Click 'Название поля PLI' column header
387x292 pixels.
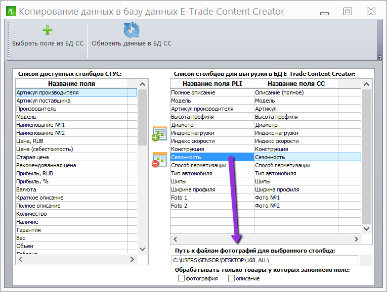[212, 84]
